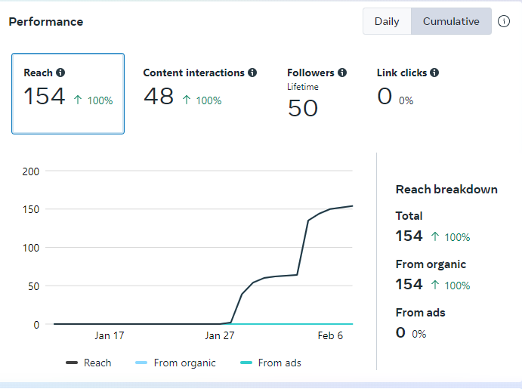Click the dark Reach legend color swatch

point(72,363)
